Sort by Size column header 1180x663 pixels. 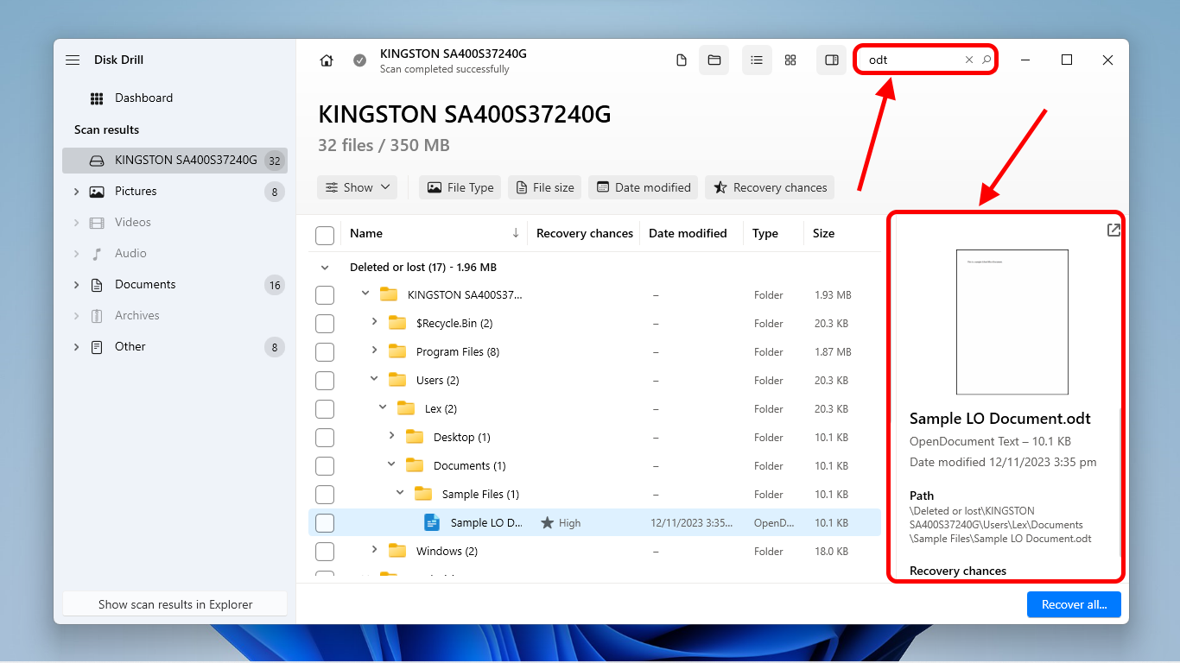(824, 233)
